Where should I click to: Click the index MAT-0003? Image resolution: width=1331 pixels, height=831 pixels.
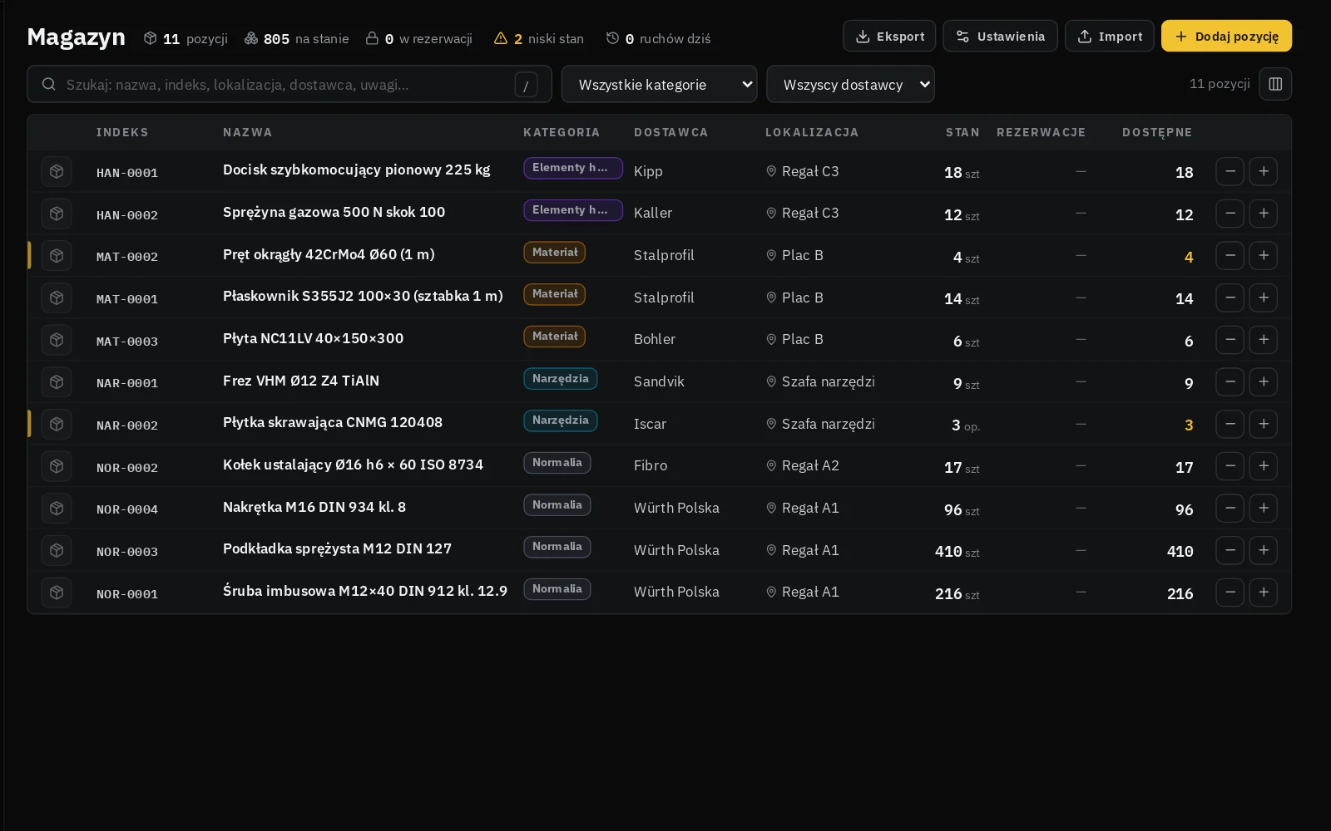[x=127, y=342]
